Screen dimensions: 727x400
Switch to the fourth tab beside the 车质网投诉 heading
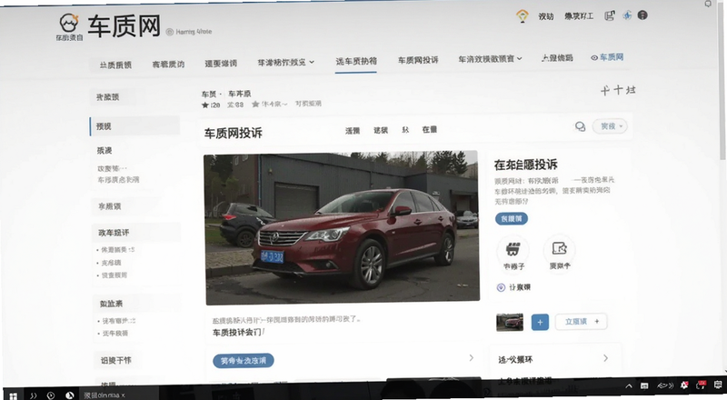[429, 129]
